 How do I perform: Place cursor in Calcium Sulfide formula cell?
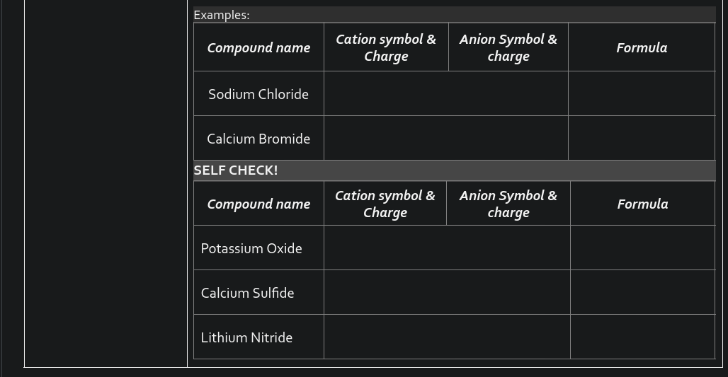pyautogui.click(x=642, y=292)
